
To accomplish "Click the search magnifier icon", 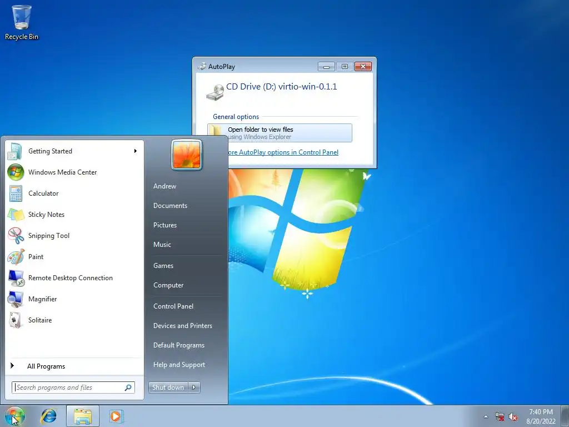I will 128,388.
